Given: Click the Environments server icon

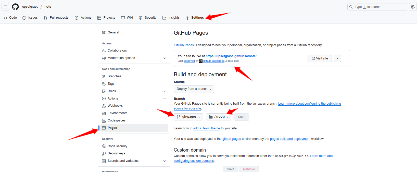Looking at the screenshot, I should 104,113.
